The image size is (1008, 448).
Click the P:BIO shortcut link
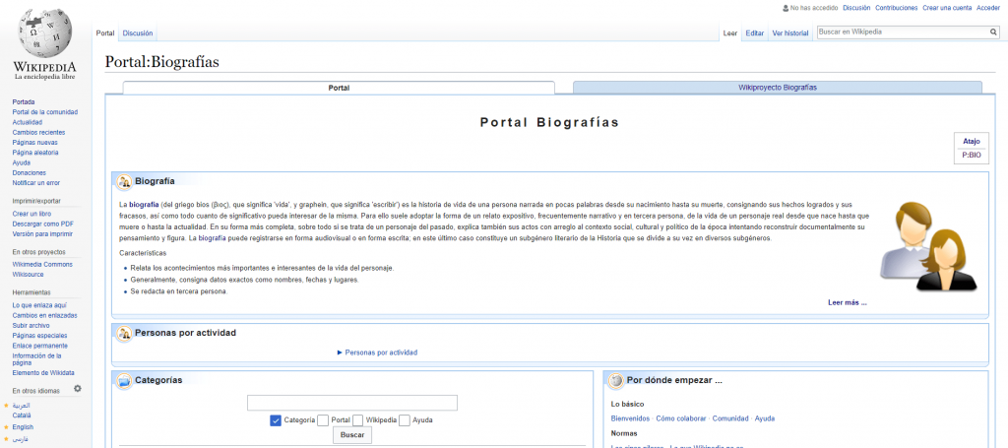972,155
